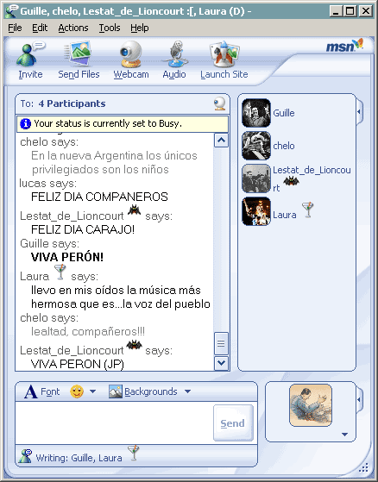Click the Backgrounds picture icon
The image size is (378, 482).
tap(116, 391)
